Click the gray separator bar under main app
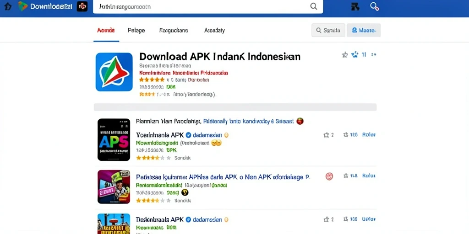The width and height of the screenshot is (469, 234). (235, 107)
